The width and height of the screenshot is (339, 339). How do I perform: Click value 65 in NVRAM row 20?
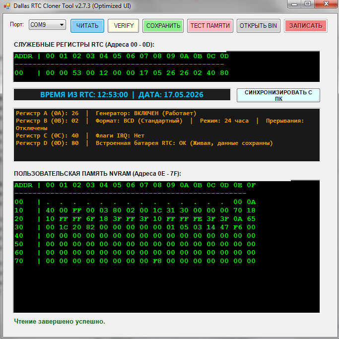[x=251, y=219]
